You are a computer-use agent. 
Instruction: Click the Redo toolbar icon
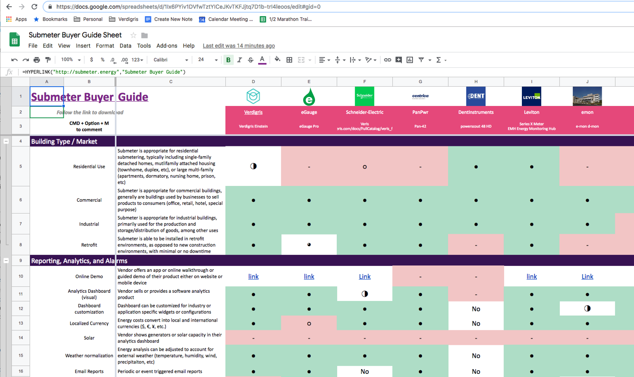click(x=26, y=60)
